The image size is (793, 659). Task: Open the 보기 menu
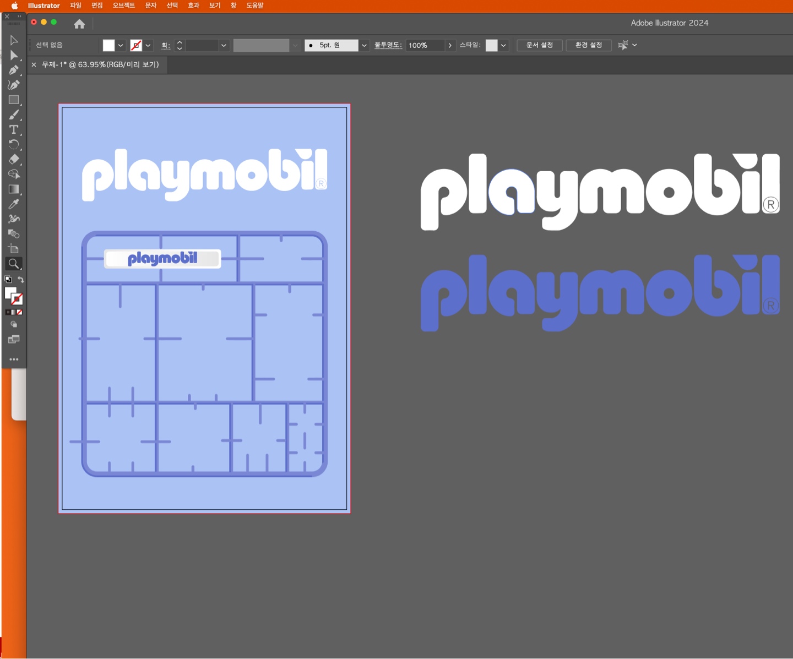point(215,6)
